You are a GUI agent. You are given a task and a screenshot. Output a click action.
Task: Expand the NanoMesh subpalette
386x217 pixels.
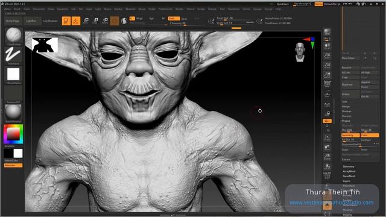coord(349,176)
